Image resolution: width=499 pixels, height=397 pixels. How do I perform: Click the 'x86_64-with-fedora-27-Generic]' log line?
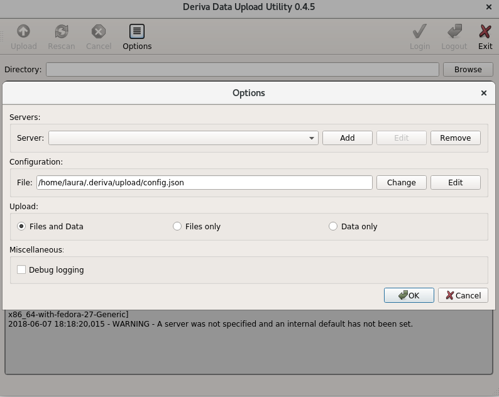[69, 314]
